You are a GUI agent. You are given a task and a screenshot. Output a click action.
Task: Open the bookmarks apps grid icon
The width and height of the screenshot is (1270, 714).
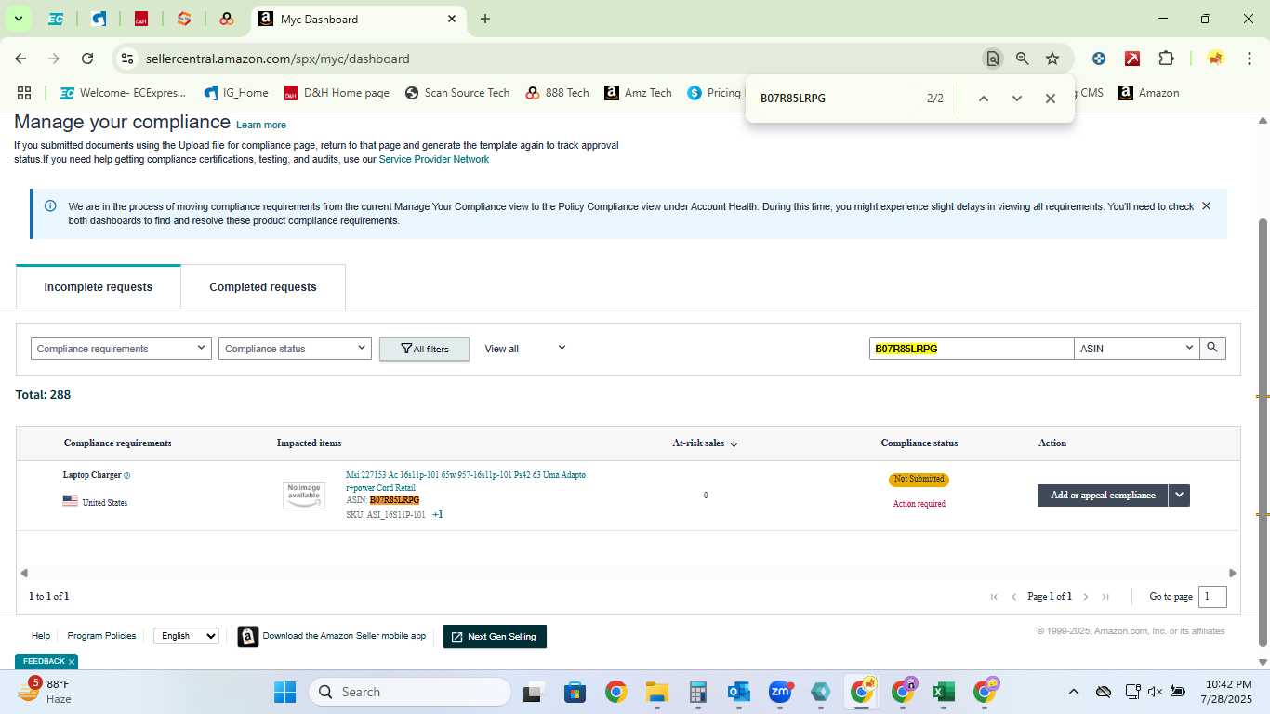[x=24, y=93]
